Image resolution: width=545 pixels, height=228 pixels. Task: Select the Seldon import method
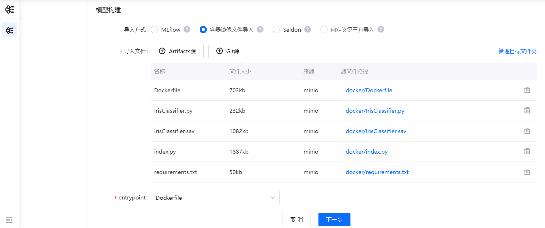pyautogui.click(x=276, y=30)
